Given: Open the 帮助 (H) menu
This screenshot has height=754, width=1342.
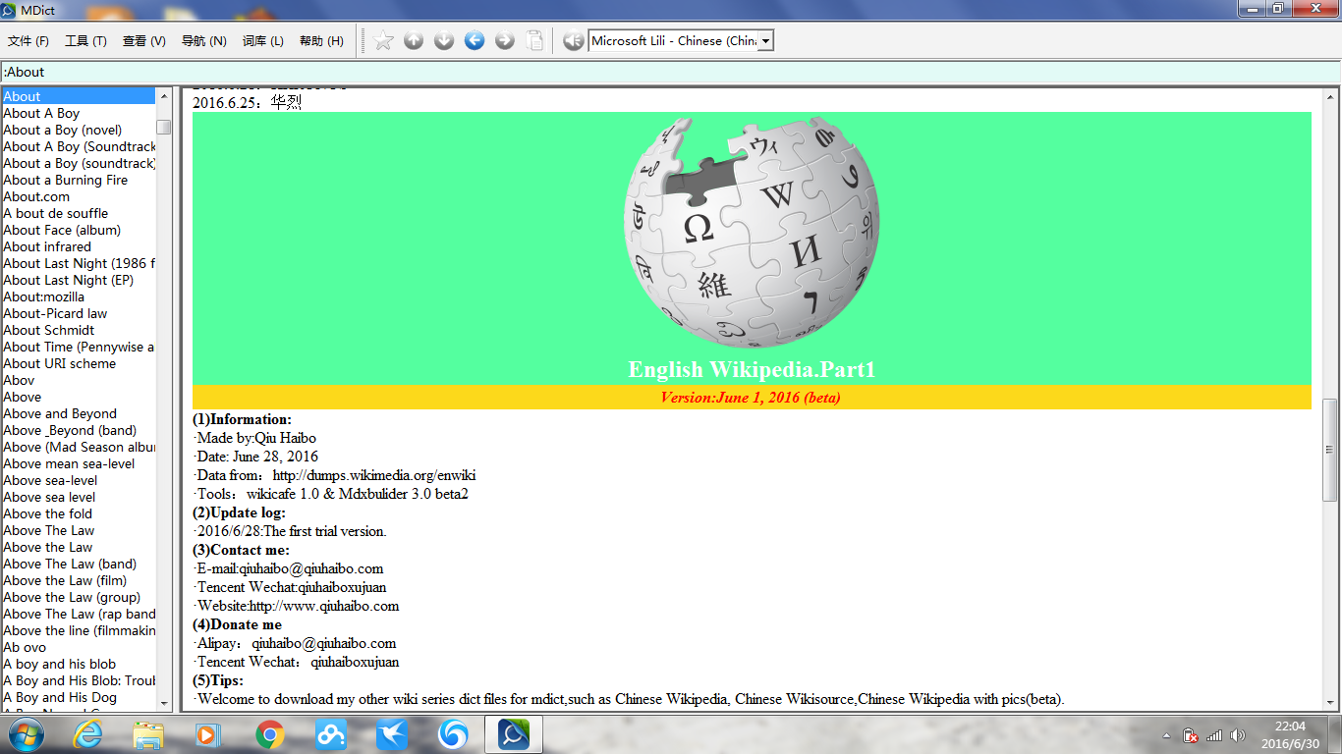Looking at the screenshot, I should tap(321, 40).
